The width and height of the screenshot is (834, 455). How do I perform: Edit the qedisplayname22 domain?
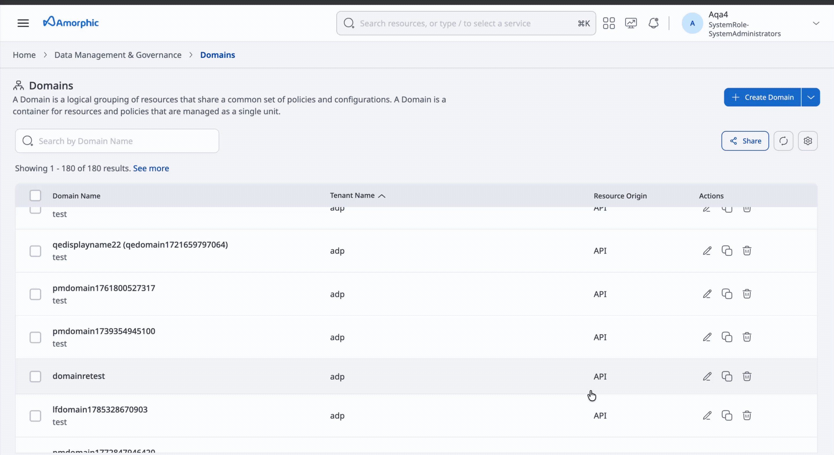point(707,251)
